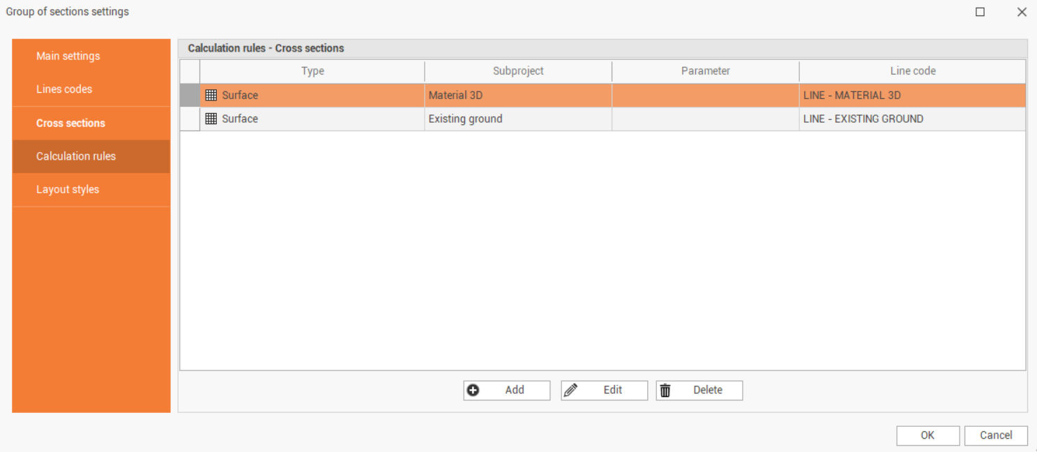Open Layout styles settings page
Viewport: 1037px width, 452px height.
coord(68,190)
